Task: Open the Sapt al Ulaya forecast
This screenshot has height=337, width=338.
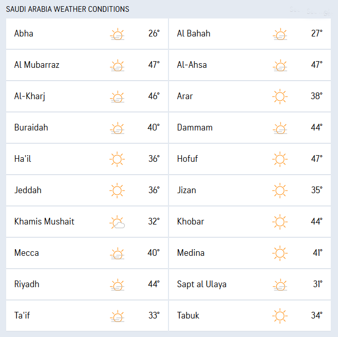Action: (201, 284)
